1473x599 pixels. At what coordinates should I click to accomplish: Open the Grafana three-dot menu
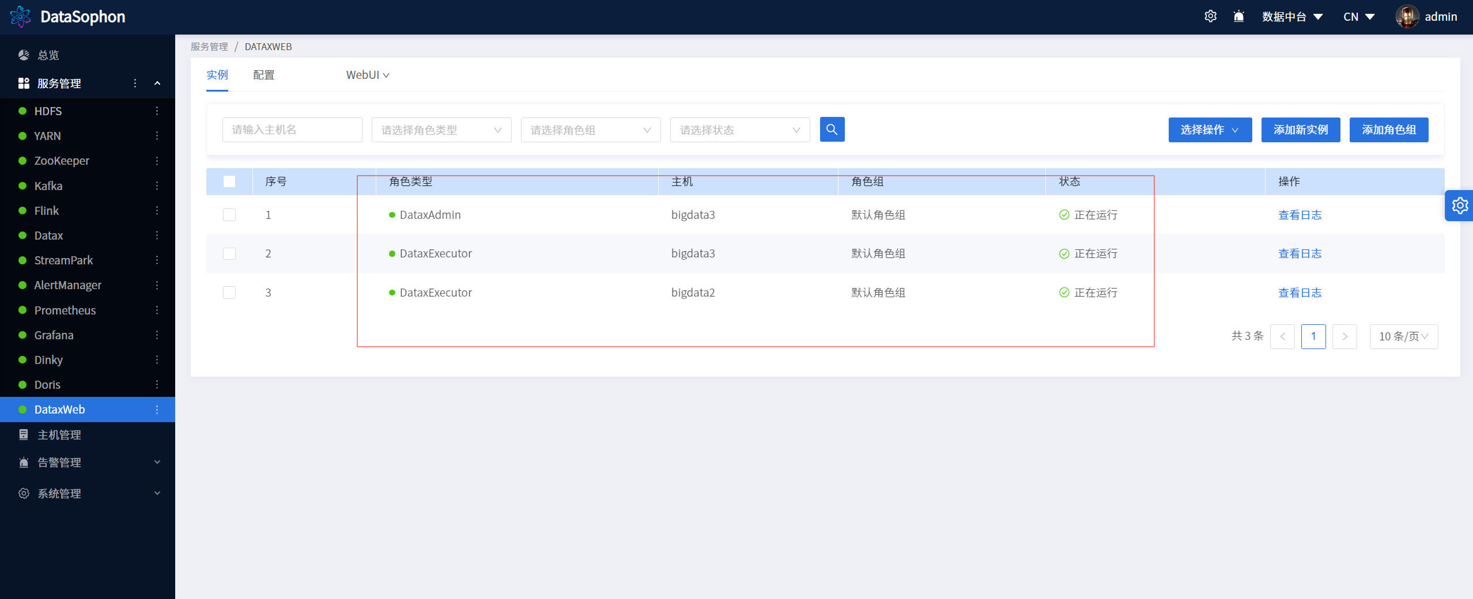tap(157, 335)
